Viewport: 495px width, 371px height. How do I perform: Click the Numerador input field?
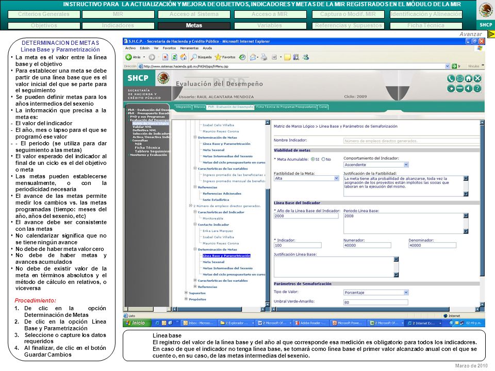coord(367,245)
